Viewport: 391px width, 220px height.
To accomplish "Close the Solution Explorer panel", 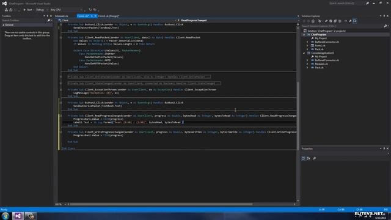I will coord(387,16).
